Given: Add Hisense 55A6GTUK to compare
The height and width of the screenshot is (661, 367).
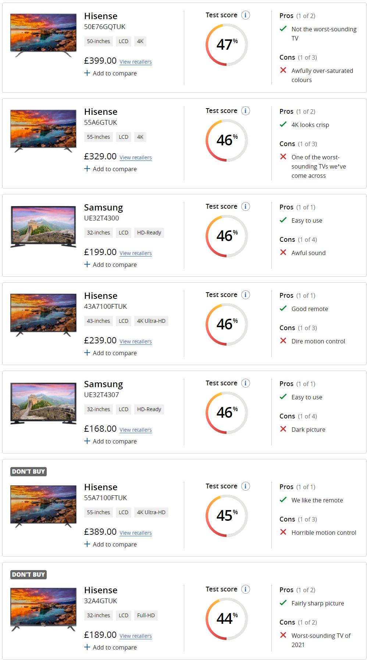Looking at the screenshot, I should [x=110, y=169].
